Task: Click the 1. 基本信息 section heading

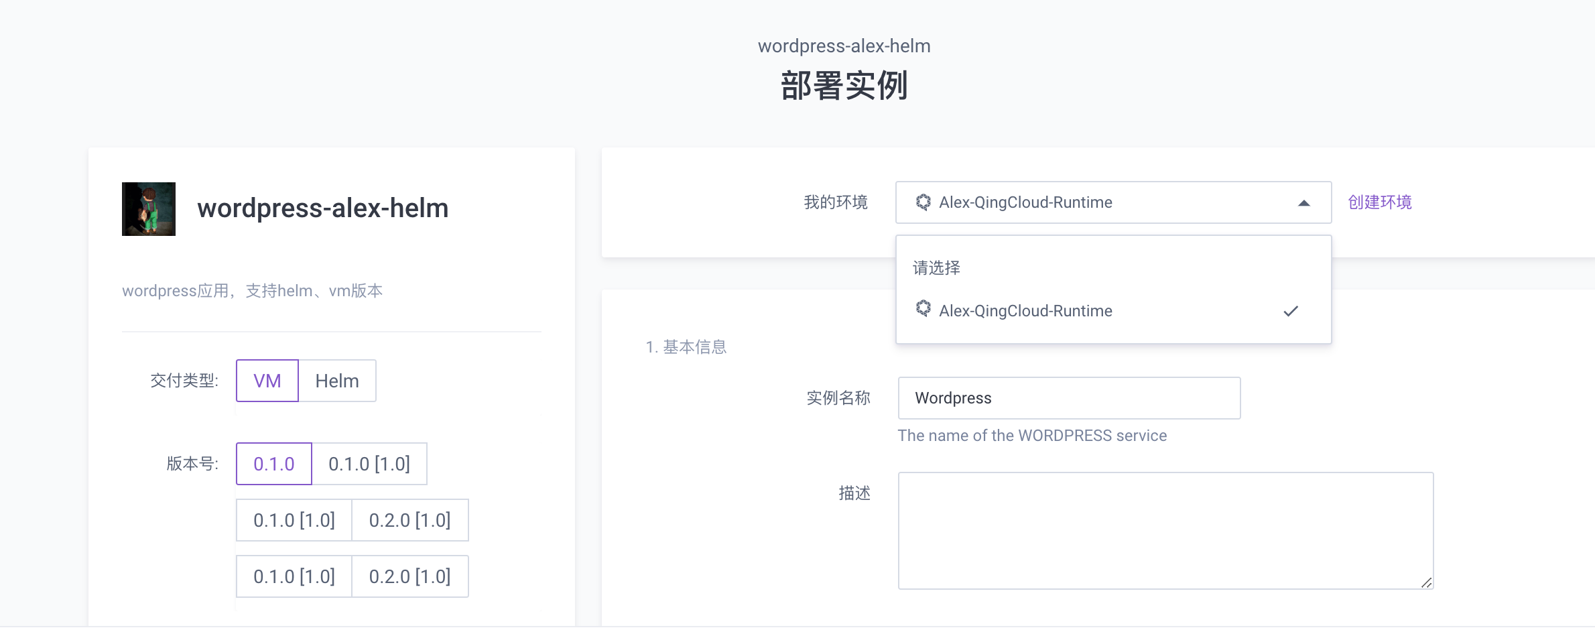Action: [x=686, y=347]
